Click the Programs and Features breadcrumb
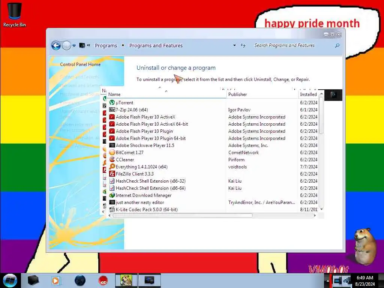Screen dimensions: 384x288 156,45
